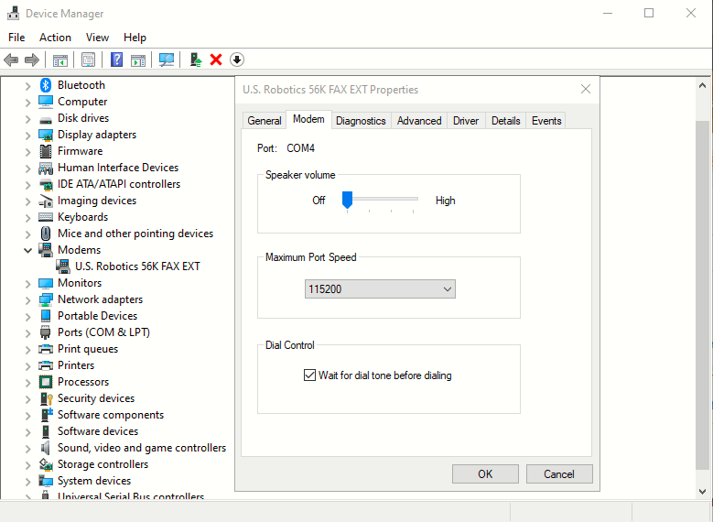Click the scrollbar up arrow
The height and width of the screenshot is (522, 713).
[702, 85]
